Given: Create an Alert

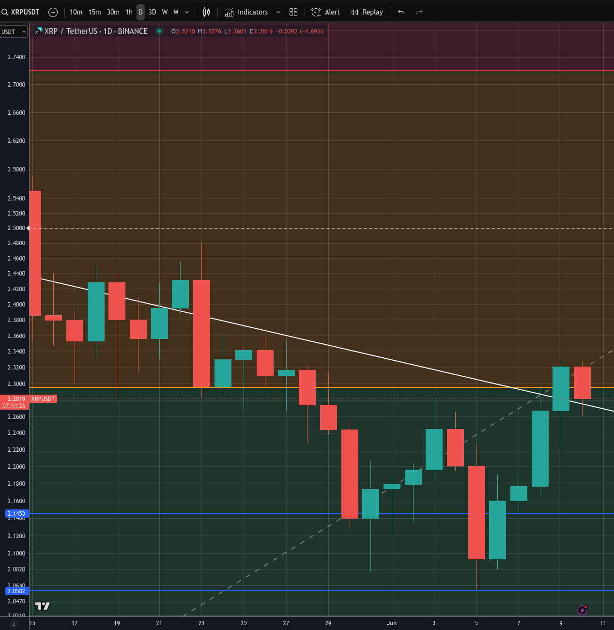Looking at the screenshot, I should point(325,12).
